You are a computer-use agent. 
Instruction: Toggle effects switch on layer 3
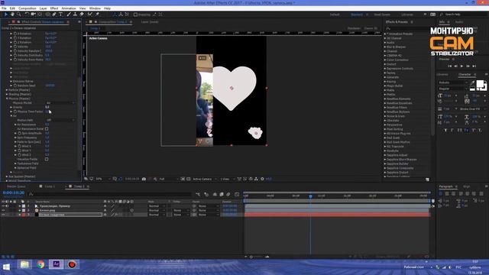tap(116, 215)
